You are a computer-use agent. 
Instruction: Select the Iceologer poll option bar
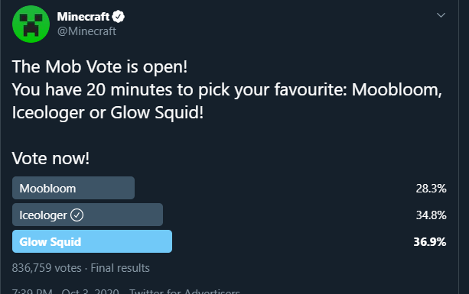(88, 215)
